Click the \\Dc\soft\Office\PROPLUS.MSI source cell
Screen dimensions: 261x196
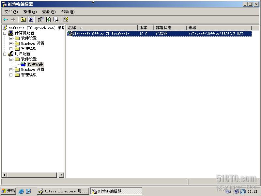click(x=216, y=34)
